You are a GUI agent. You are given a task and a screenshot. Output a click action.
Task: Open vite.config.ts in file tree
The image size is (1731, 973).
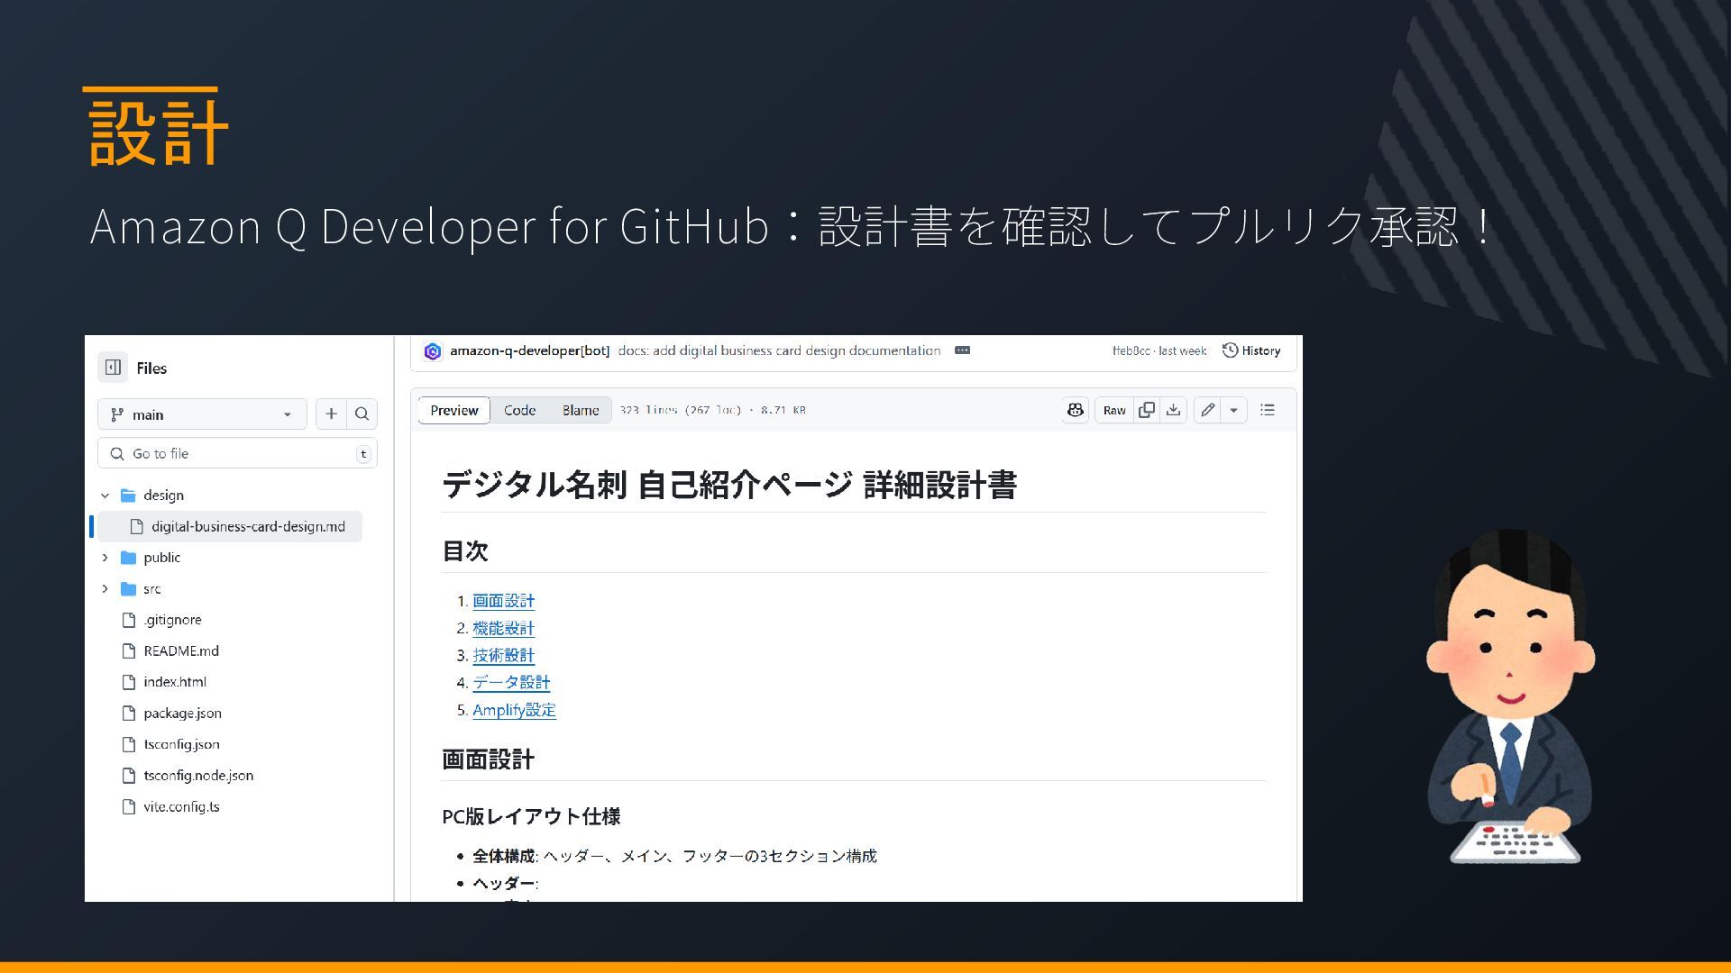coord(181,807)
